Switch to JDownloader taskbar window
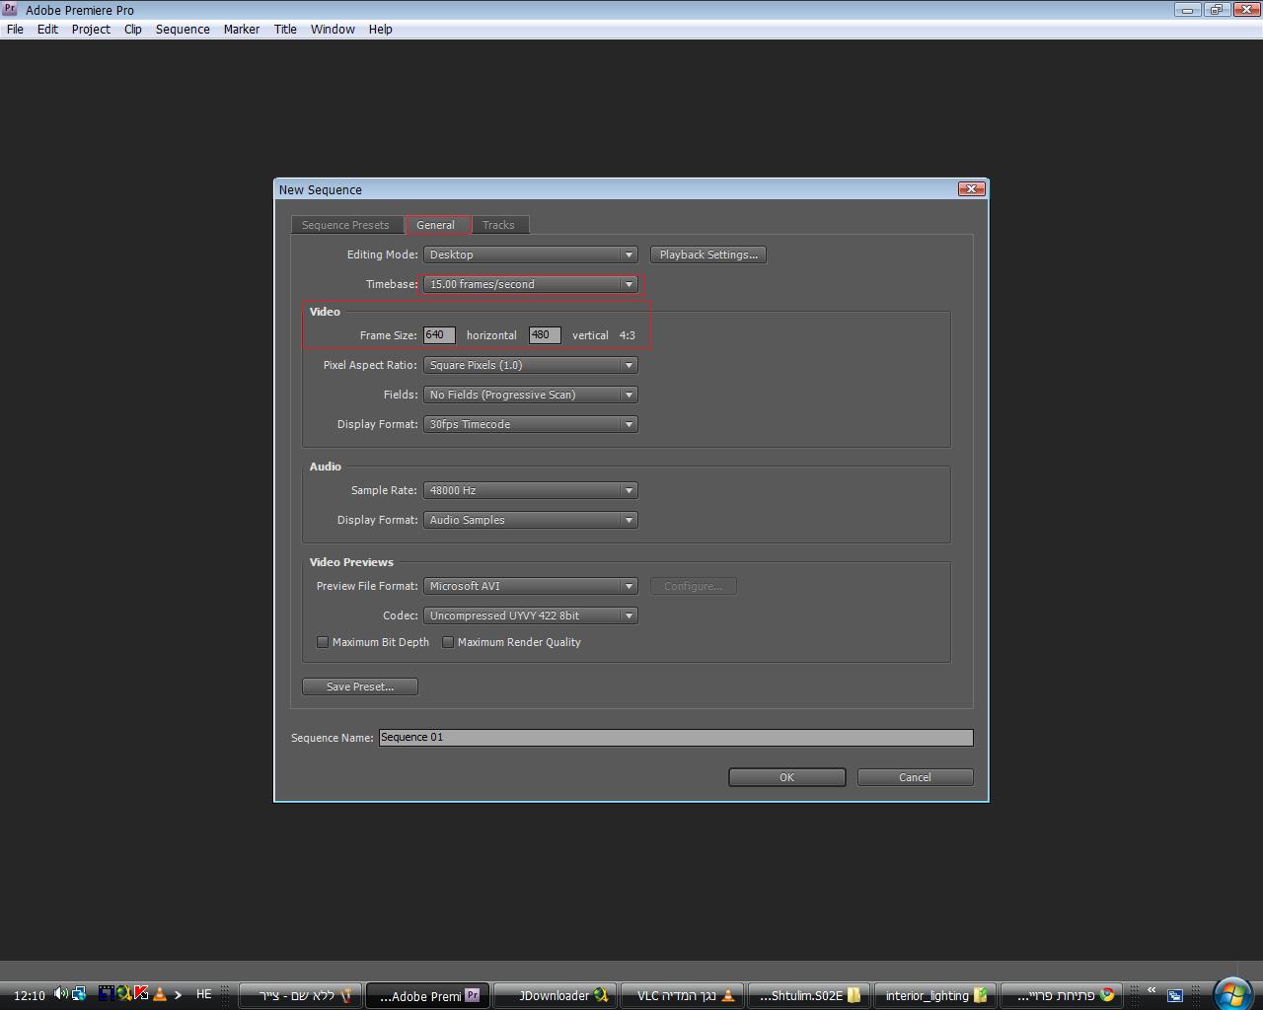 [555, 995]
